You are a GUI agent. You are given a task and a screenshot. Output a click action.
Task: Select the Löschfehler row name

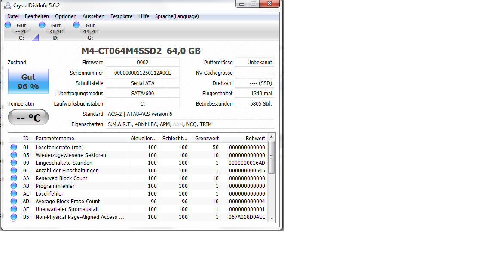pos(49,193)
